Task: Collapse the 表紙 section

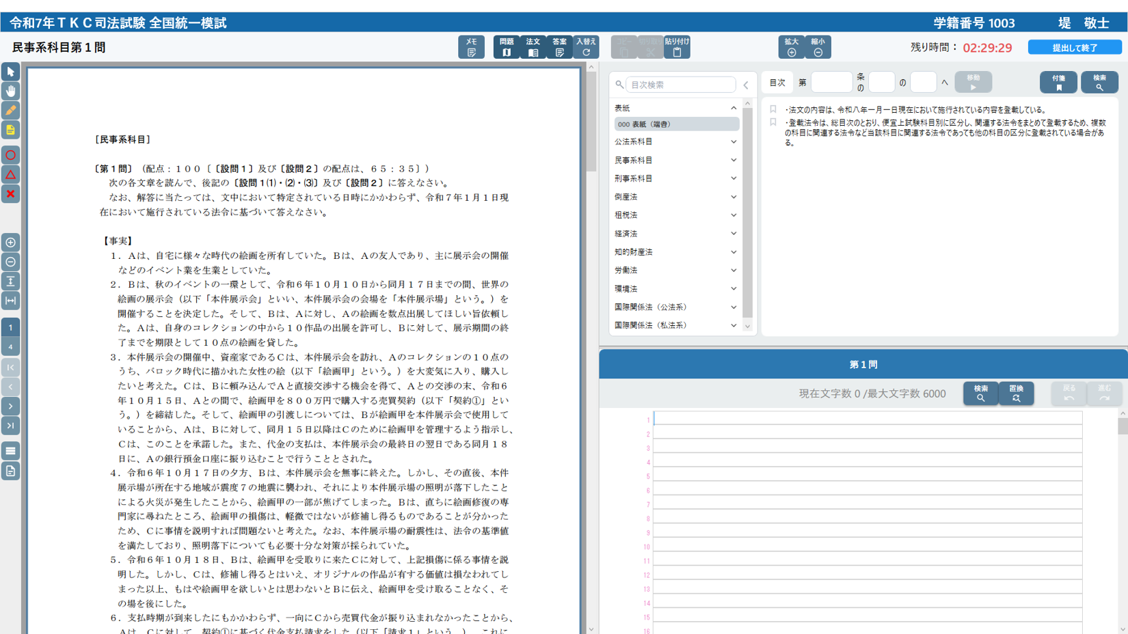Action: point(734,108)
